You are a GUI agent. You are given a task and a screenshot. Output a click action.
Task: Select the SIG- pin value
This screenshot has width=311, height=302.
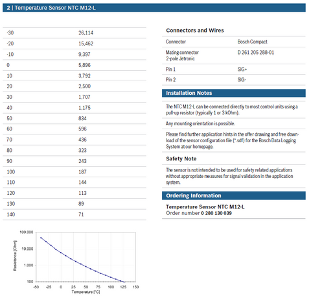tap(242, 80)
